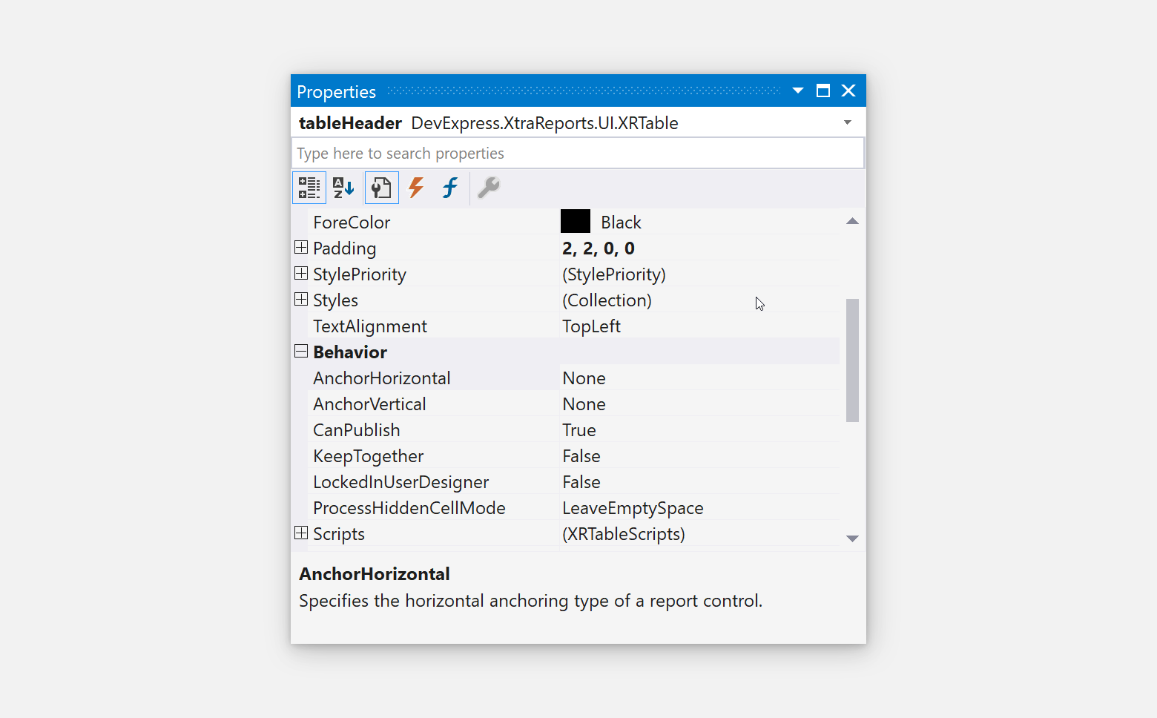Select the ForeColor property row
Image resolution: width=1157 pixels, height=718 pixels.
pyautogui.click(x=573, y=222)
